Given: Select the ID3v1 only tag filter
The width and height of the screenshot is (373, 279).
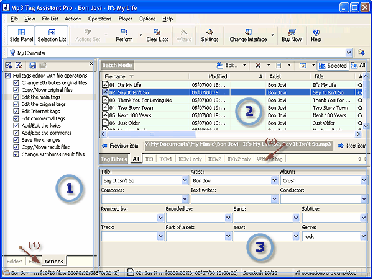Looking at the screenshot, I should (x=190, y=159).
